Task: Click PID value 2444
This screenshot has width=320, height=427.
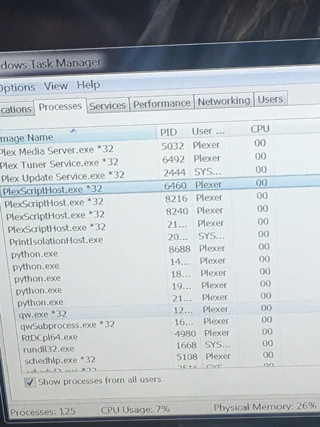Action: click(175, 173)
